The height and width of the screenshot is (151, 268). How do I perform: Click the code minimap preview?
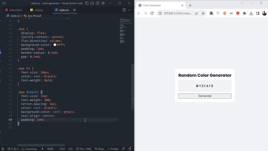click(126, 31)
